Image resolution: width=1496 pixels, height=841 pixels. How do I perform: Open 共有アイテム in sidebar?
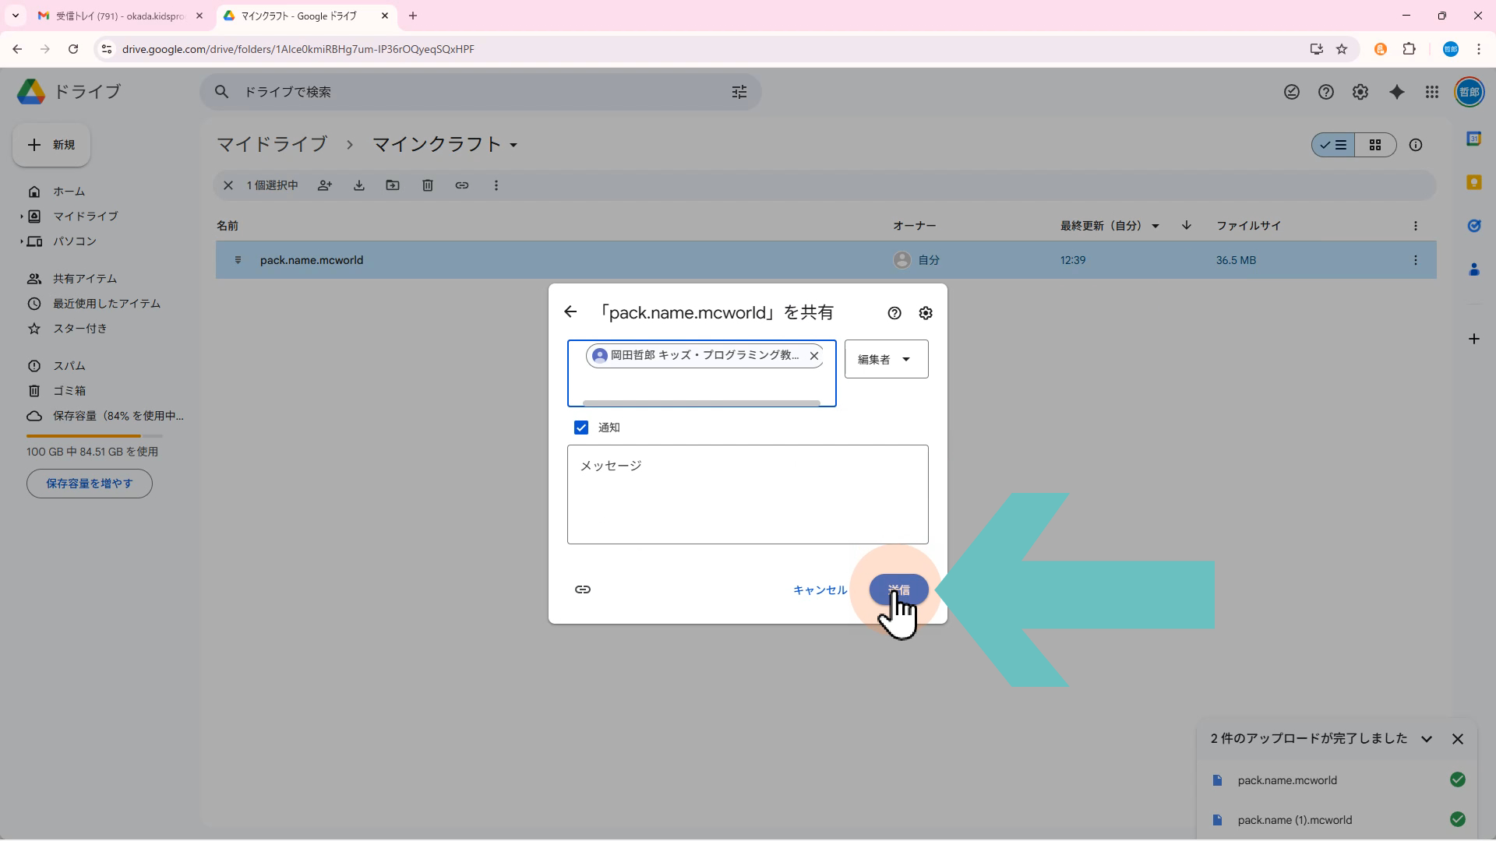pos(85,279)
